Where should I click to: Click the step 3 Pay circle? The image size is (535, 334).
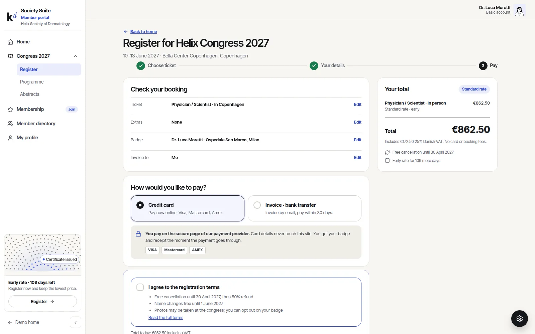click(x=483, y=66)
